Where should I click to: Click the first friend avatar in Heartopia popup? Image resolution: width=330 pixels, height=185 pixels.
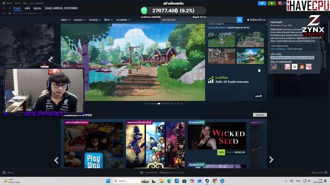(x=273, y=67)
